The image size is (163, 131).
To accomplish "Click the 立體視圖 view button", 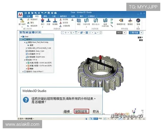I will (134, 33).
